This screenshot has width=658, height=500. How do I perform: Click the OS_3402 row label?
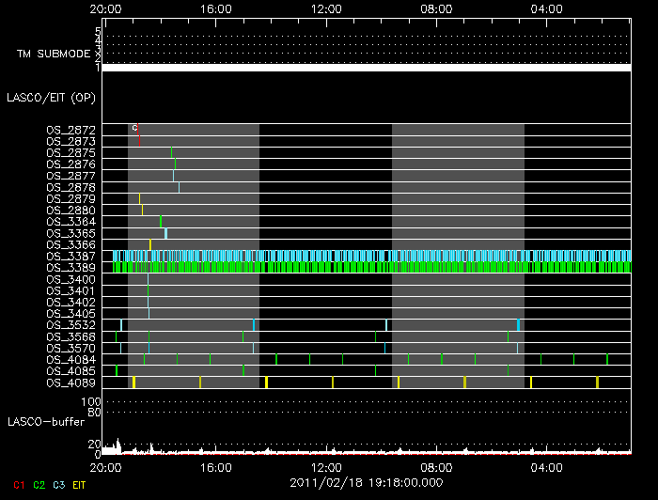click(x=70, y=302)
